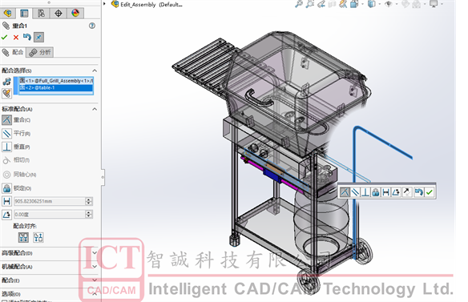Pick lock in the popup mate toolbar
Viewport: 468px width, 302px height.
pyautogui.click(x=376, y=192)
